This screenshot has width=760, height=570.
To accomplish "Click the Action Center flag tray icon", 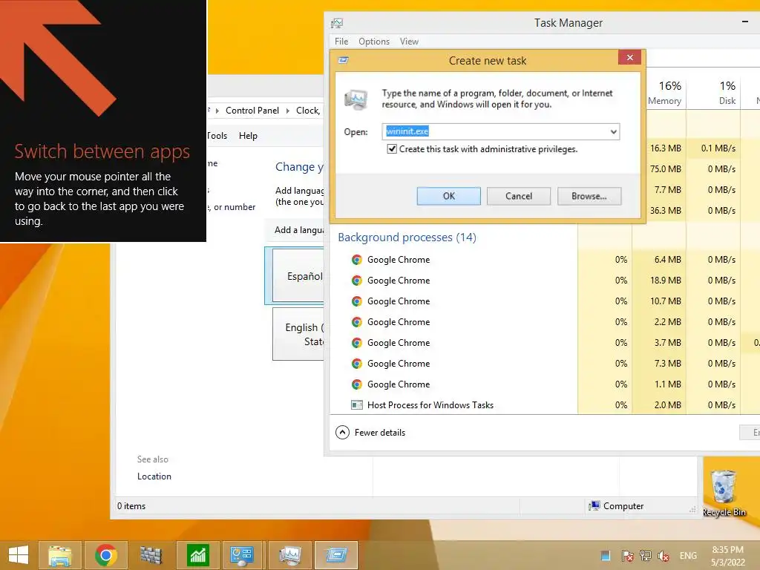I will [627, 555].
